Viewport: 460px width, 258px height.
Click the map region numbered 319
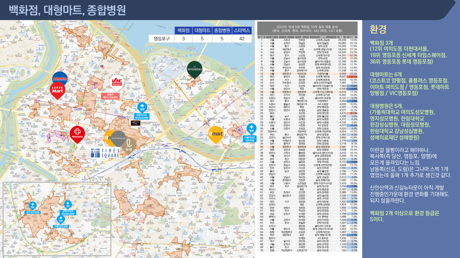pyautogui.click(x=79, y=37)
